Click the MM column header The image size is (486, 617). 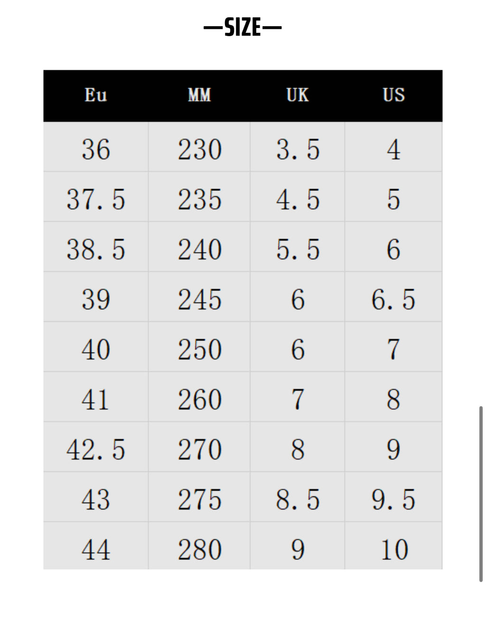199,95
